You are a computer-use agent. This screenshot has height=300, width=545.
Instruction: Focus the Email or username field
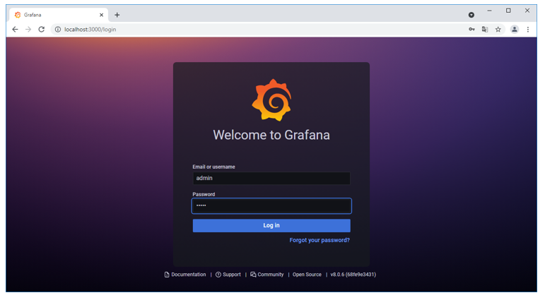[271, 178]
